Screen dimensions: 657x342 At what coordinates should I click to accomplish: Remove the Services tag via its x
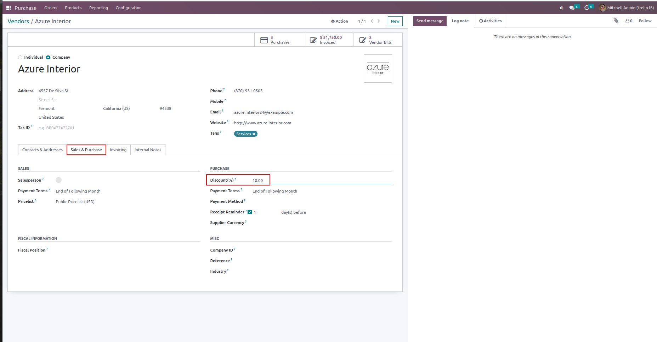[x=254, y=134]
